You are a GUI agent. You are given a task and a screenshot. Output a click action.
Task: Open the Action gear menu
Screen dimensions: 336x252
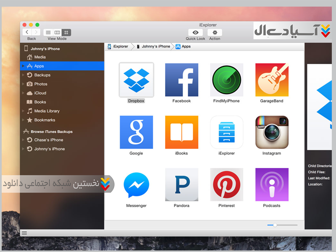click(215, 32)
